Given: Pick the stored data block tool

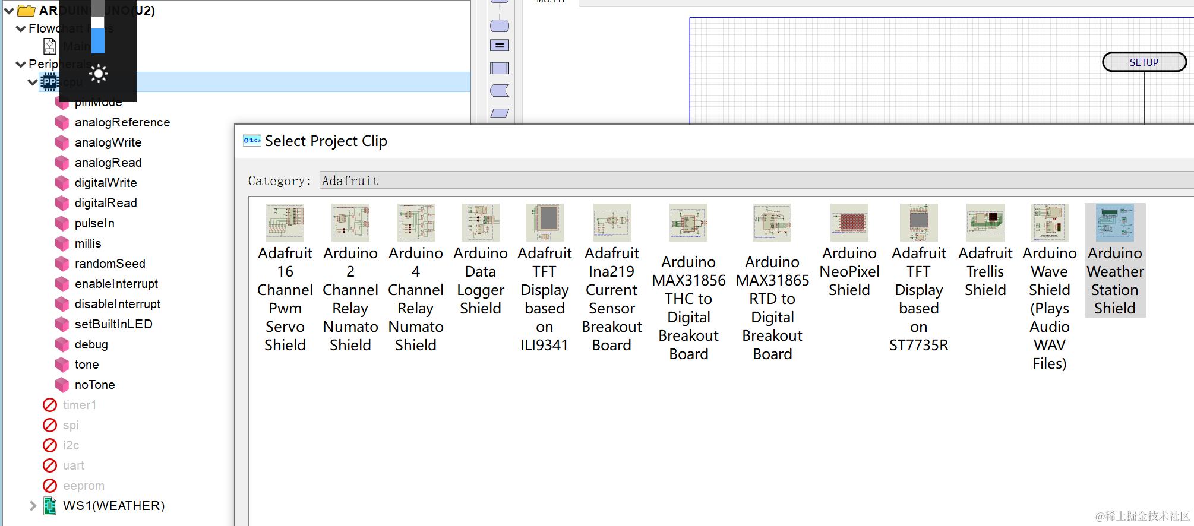Looking at the screenshot, I should (x=500, y=90).
